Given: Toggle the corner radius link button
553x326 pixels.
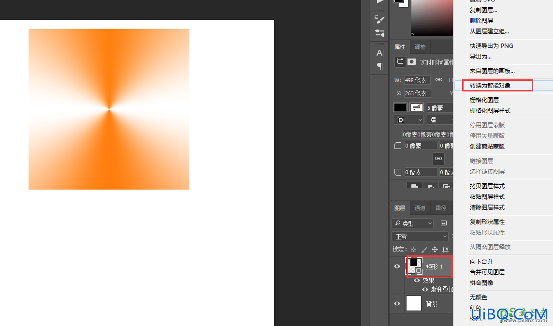Looking at the screenshot, I should tap(438, 159).
